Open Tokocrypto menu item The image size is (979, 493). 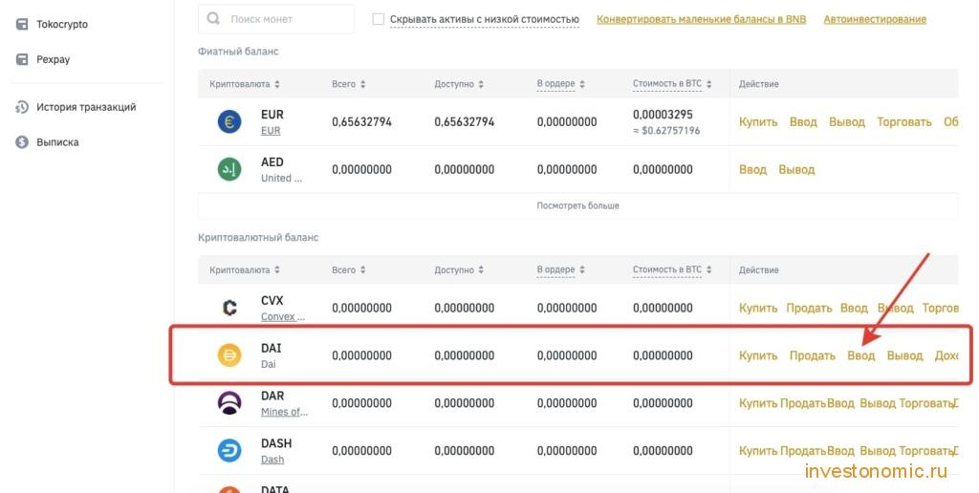click(x=62, y=24)
